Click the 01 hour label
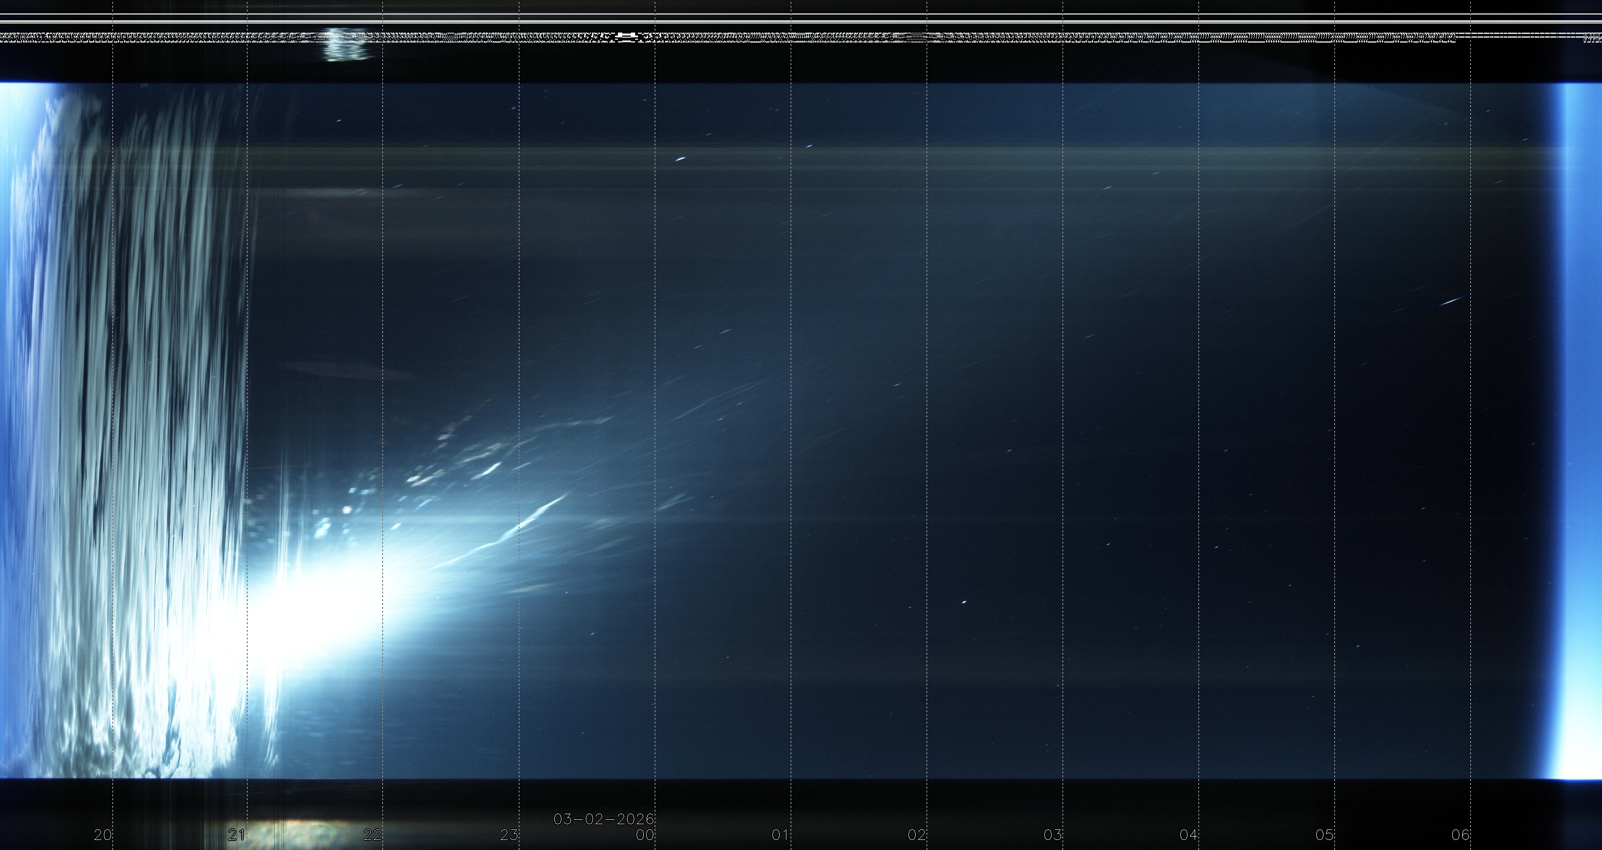Image resolution: width=1602 pixels, height=850 pixels. [x=781, y=835]
